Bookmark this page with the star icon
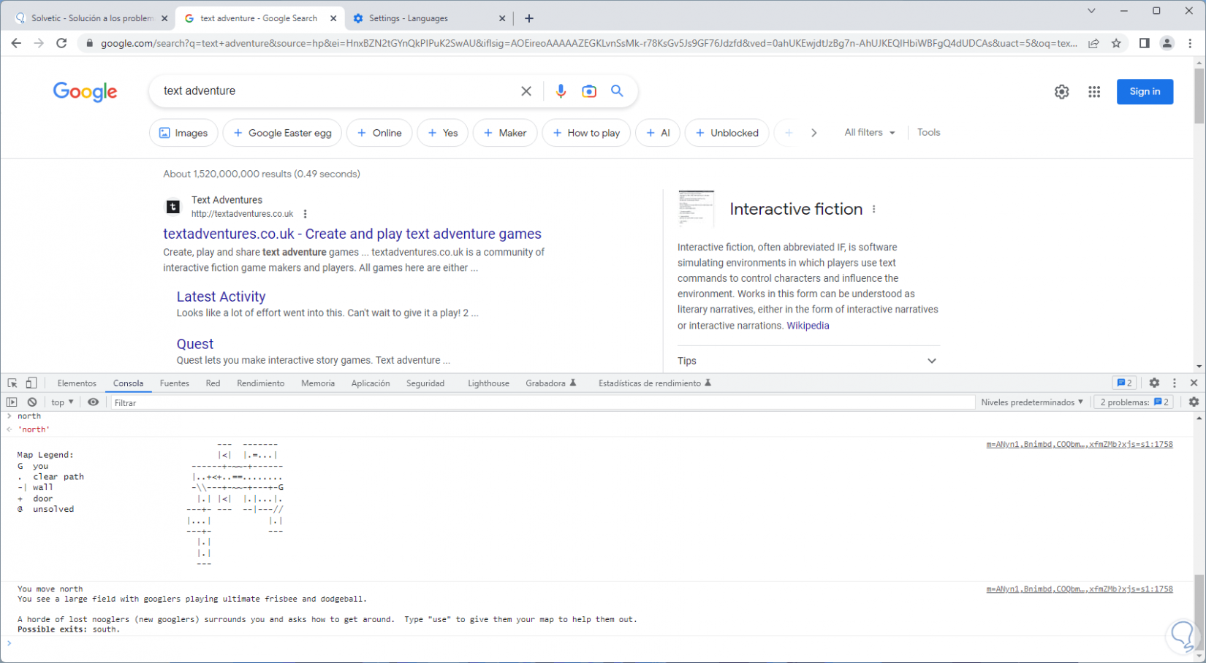Image resolution: width=1206 pixels, height=663 pixels. (1116, 43)
